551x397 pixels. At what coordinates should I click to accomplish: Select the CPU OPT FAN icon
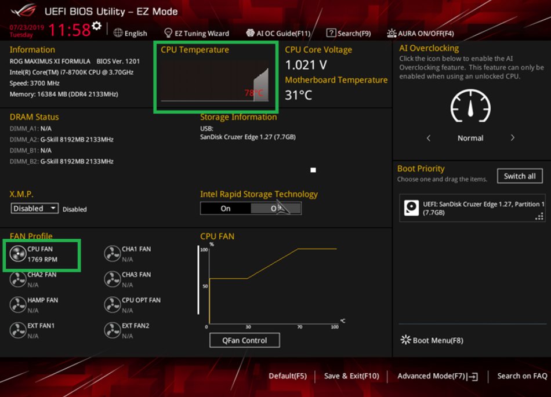click(113, 305)
